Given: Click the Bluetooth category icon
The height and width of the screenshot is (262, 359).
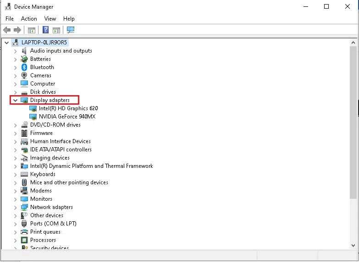Looking at the screenshot, I should coord(24,67).
